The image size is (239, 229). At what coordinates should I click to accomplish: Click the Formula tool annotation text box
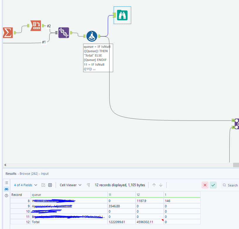(x=98, y=58)
